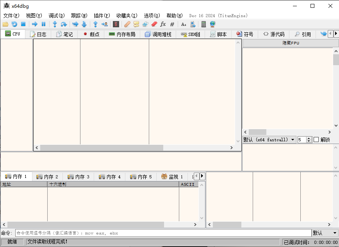Click the fx (assemble) toolbar icon

point(163,24)
